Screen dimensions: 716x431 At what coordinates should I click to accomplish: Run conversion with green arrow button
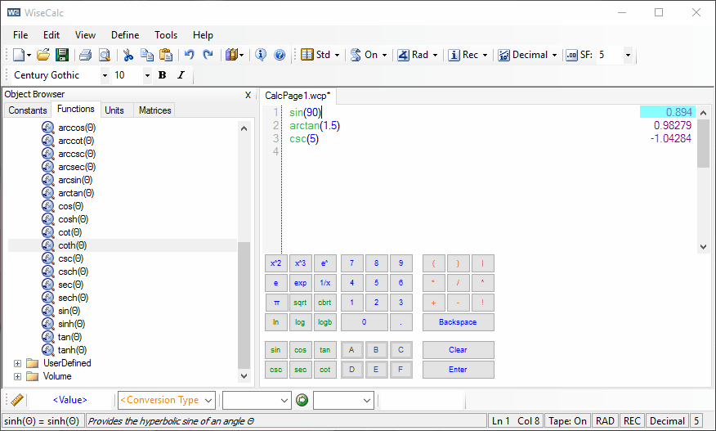pos(302,400)
